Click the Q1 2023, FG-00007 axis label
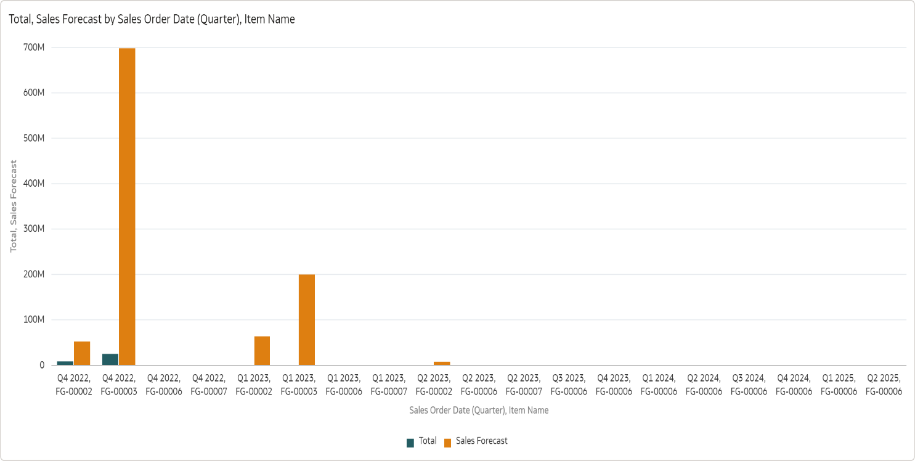The width and height of the screenshot is (915, 461). [x=389, y=385]
